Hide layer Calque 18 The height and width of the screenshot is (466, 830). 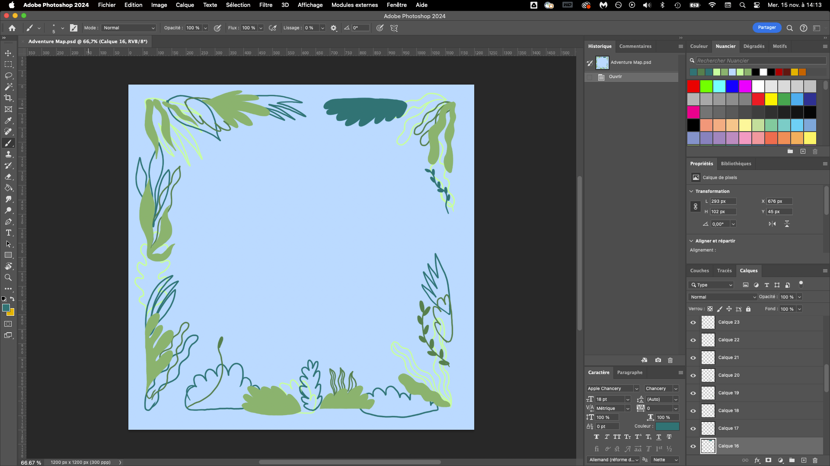[x=693, y=411]
